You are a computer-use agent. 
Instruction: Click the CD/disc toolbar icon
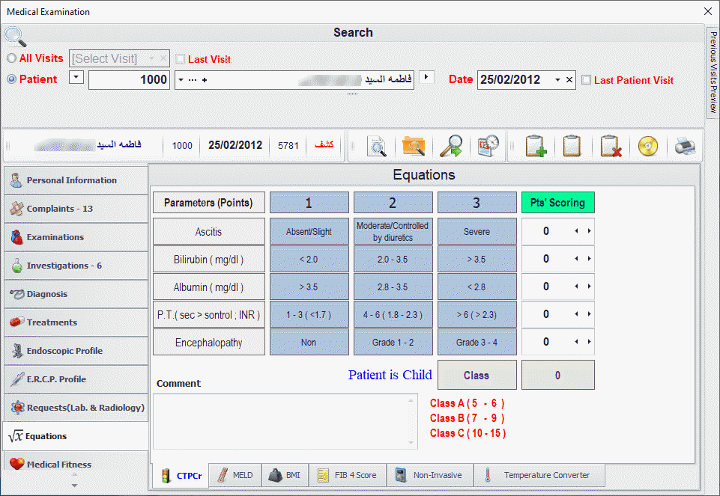coord(646,146)
